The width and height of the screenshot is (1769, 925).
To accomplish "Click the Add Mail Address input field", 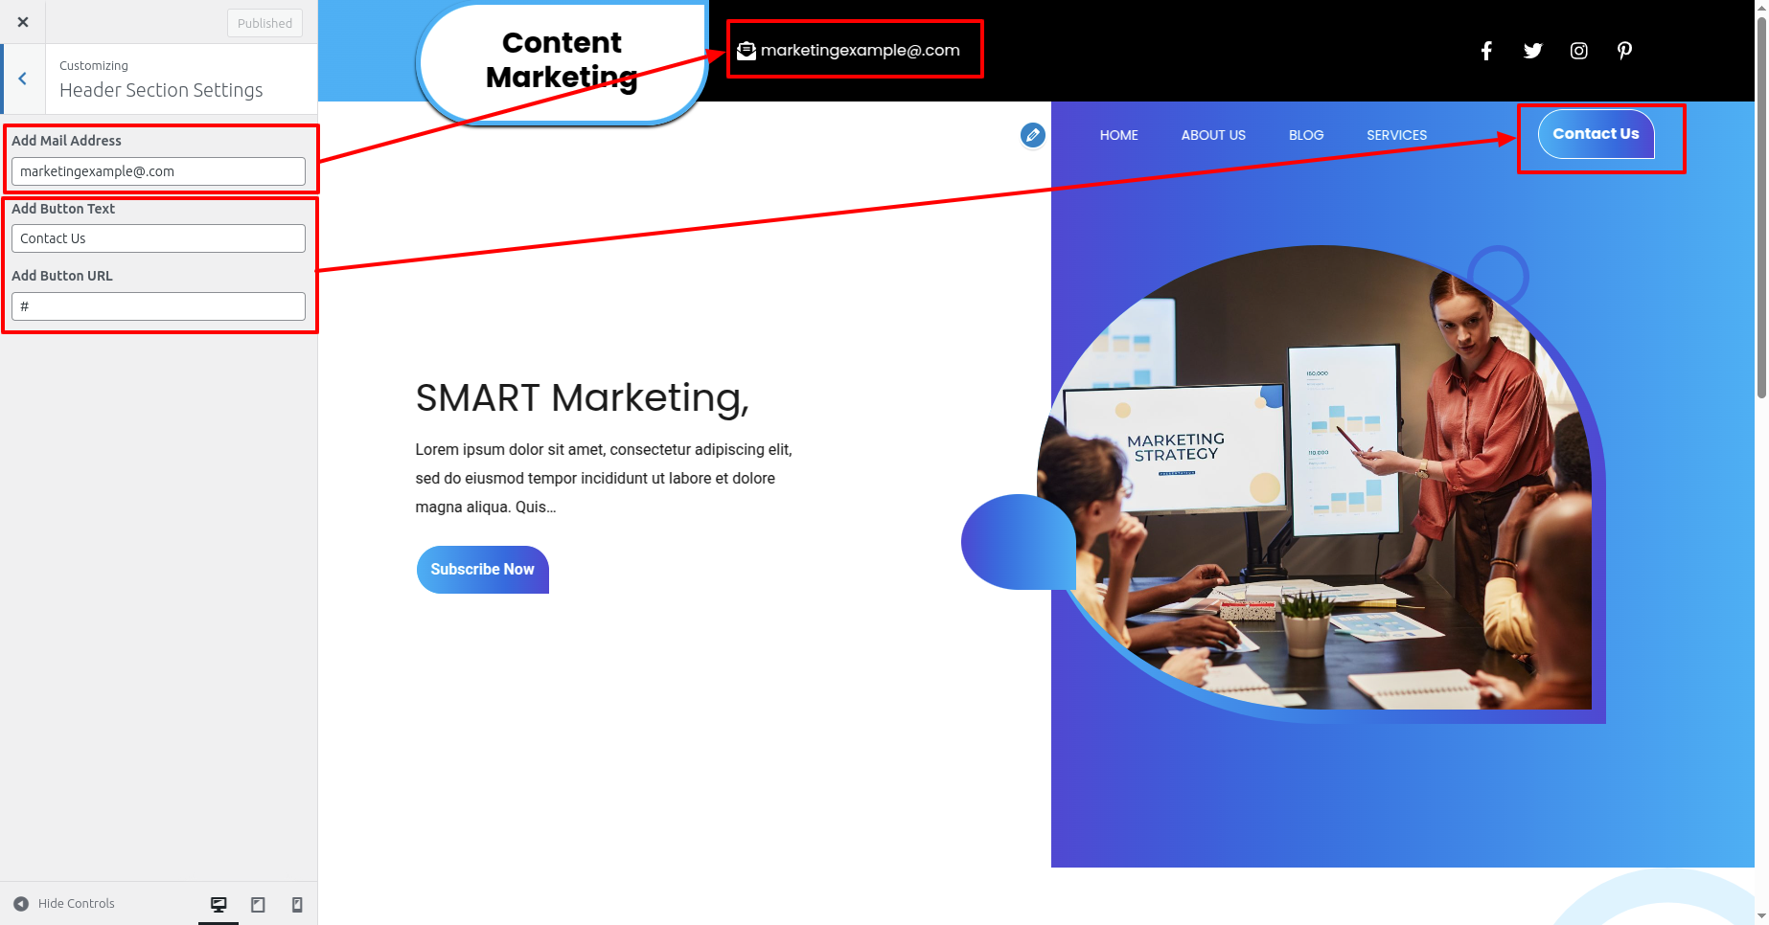I will (158, 171).
